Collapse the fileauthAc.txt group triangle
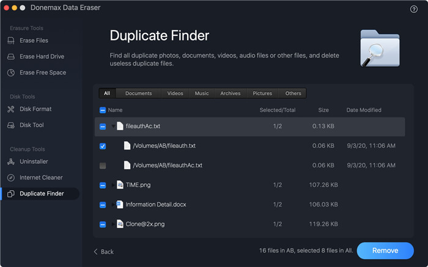 tap(113, 126)
